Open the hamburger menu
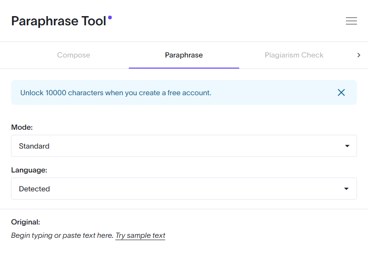The image size is (368, 276). pyautogui.click(x=351, y=21)
